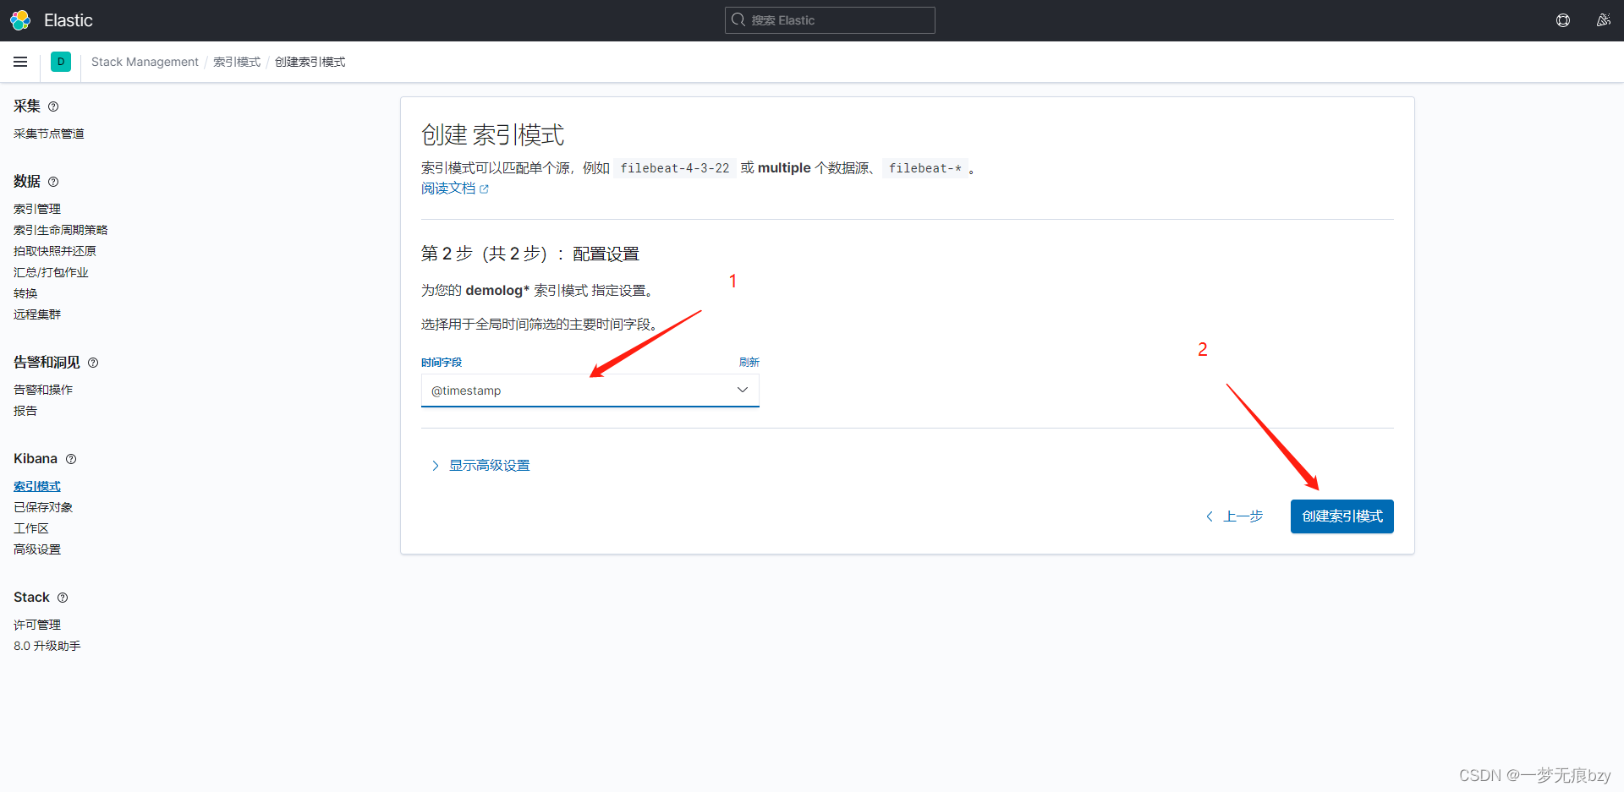The width and height of the screenshot is (1624, 792).
Task: Go back with 上一步 button
Action: [1234, 516]
